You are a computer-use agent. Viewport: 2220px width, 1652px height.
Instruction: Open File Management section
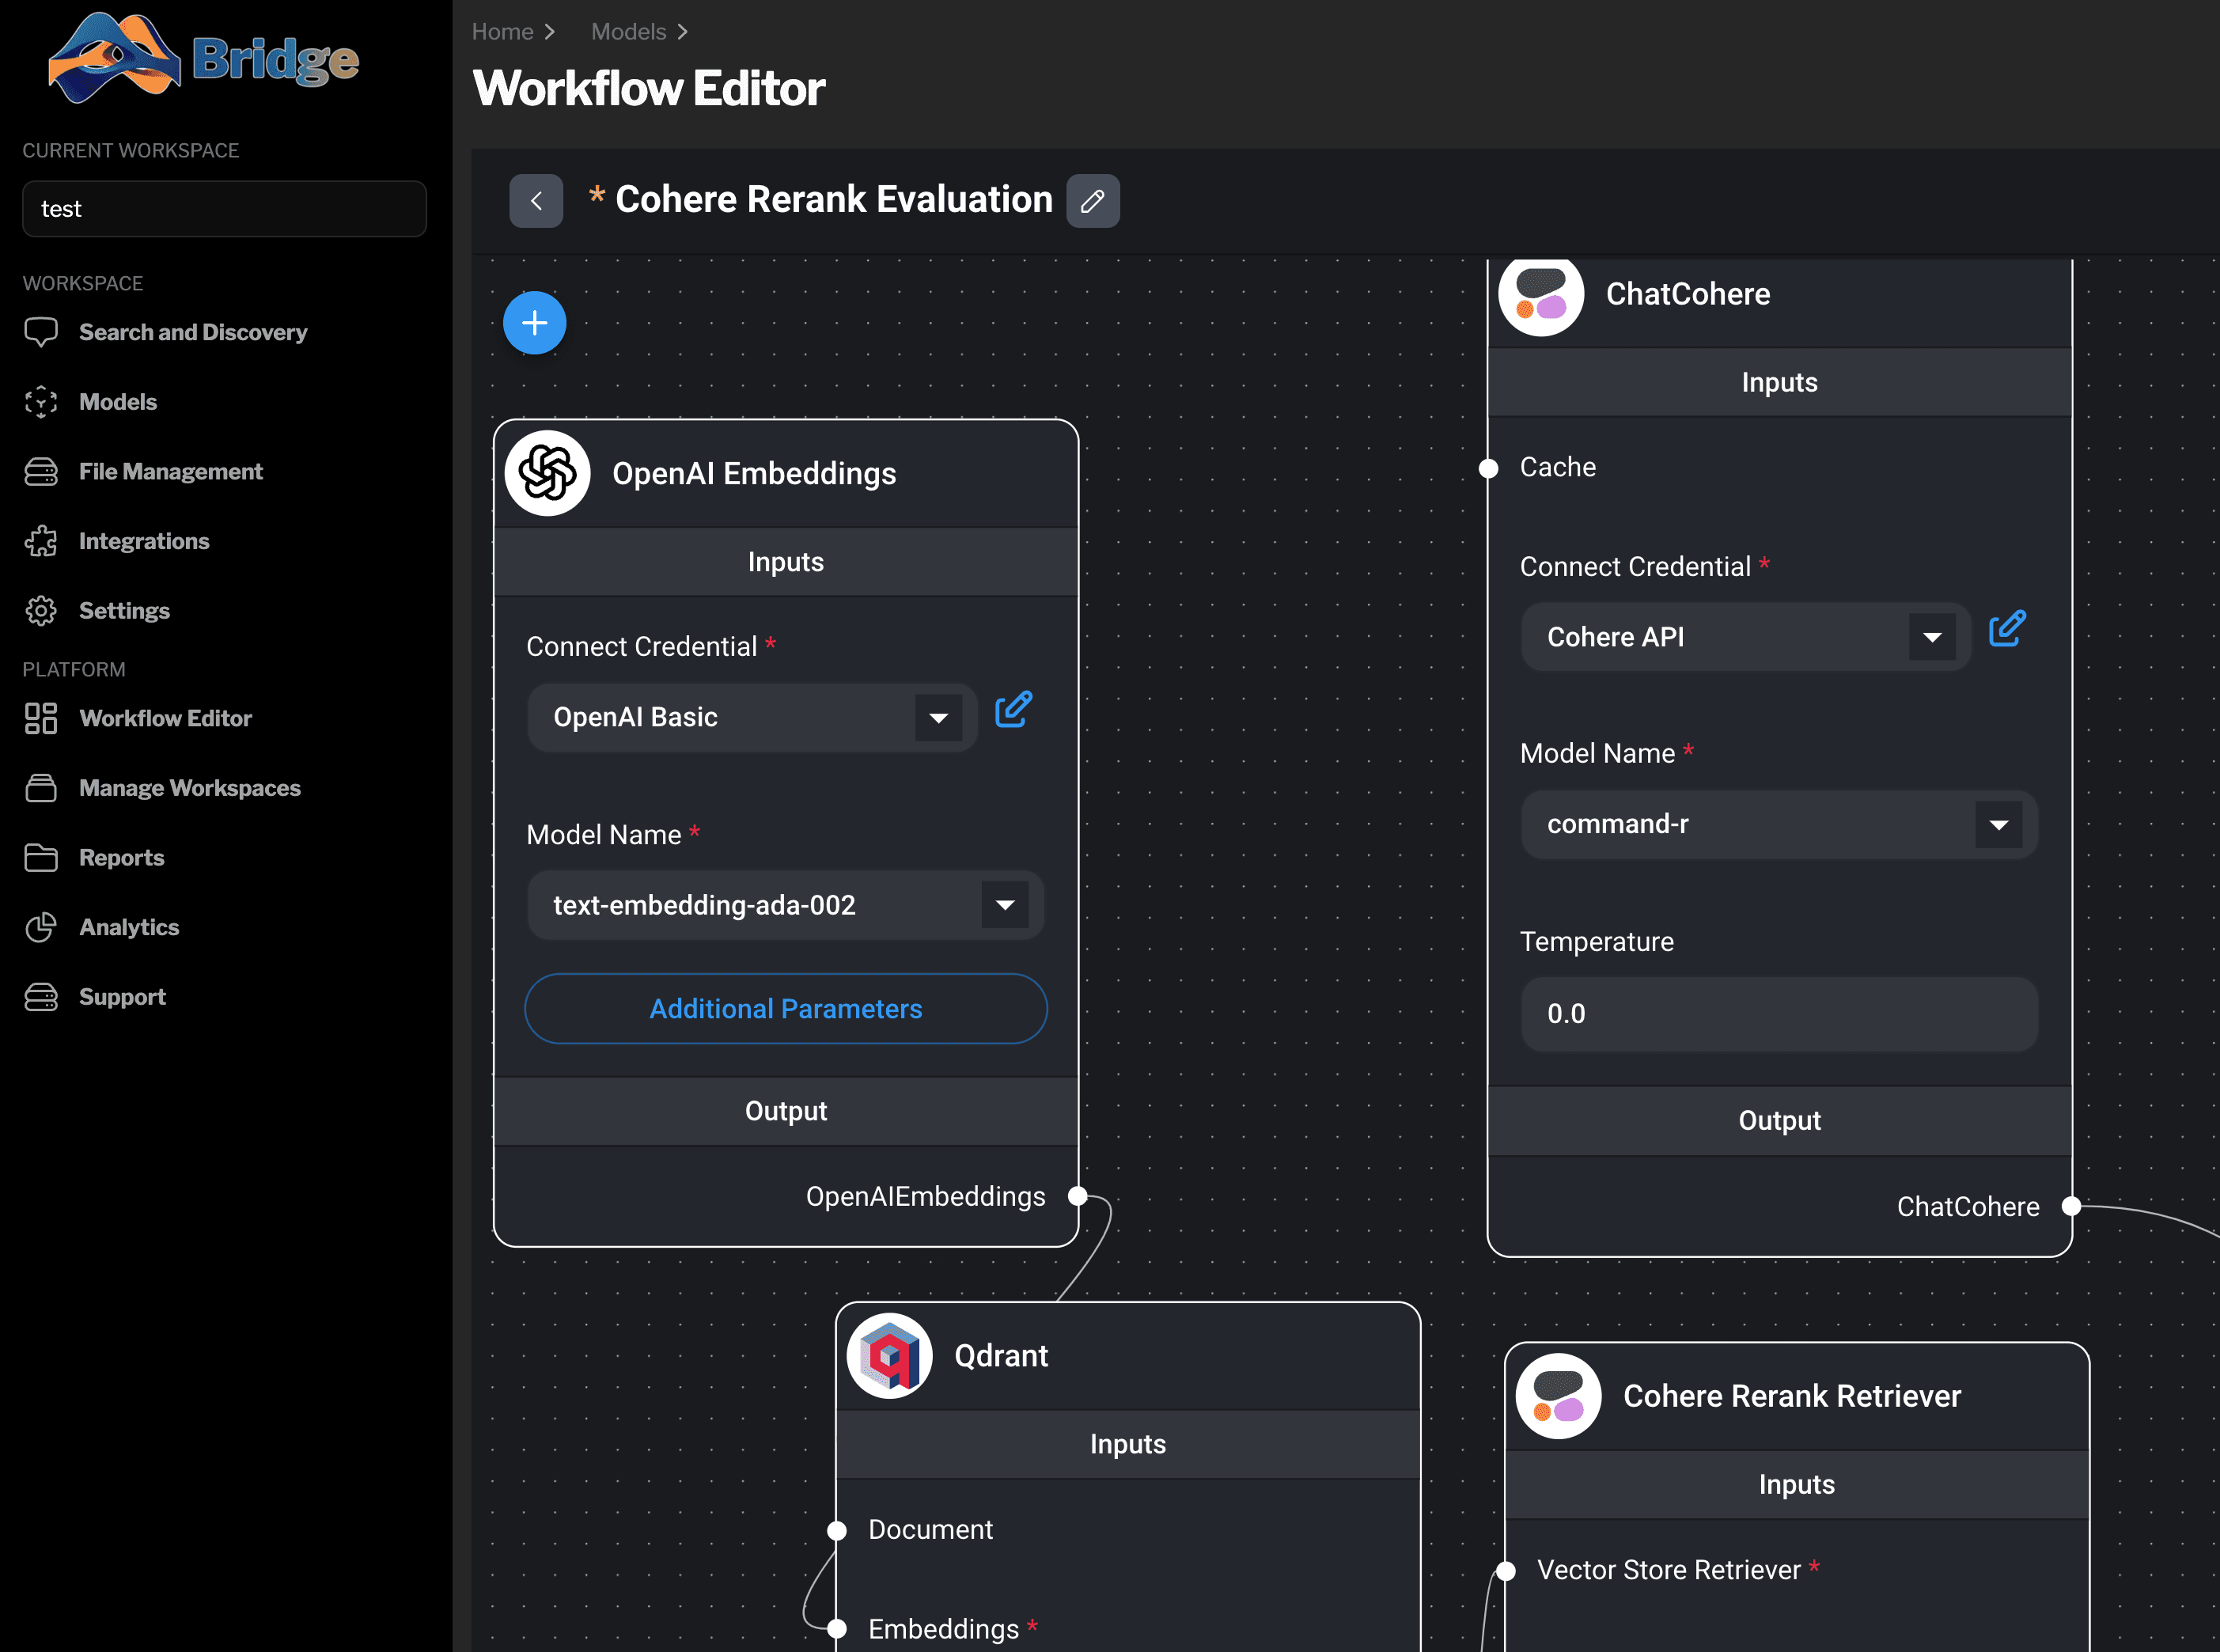coord(171,471)
